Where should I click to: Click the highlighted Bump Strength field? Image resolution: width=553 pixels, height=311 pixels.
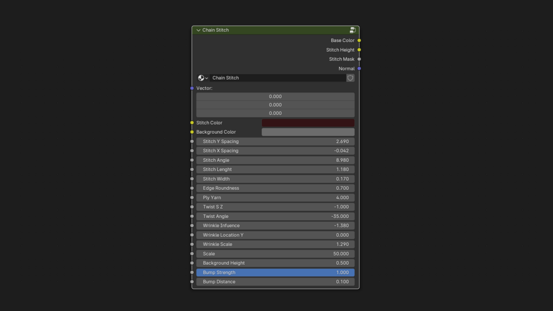(275, 272)
